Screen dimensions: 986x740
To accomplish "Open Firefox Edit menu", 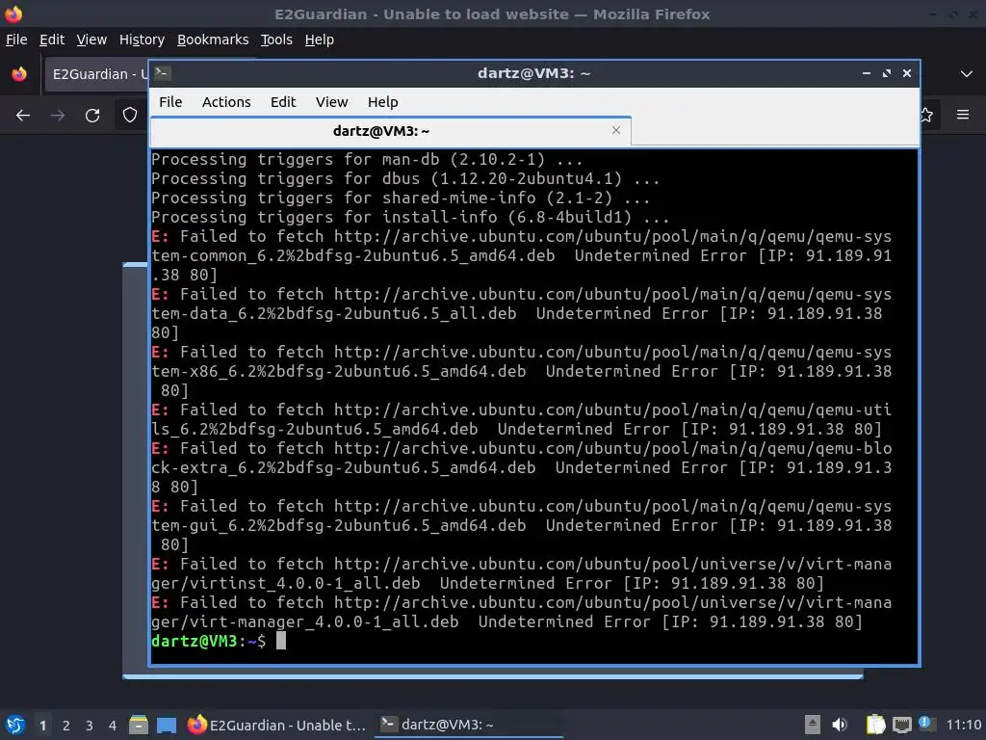I will point(52,40).
